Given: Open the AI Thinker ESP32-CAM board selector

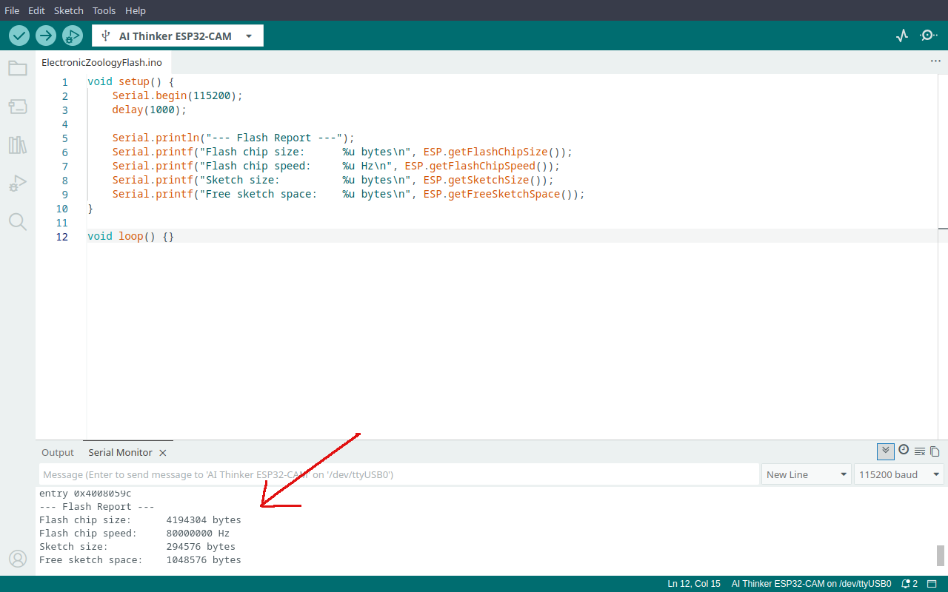Looking at the screenshot, I should pos(178,36).
